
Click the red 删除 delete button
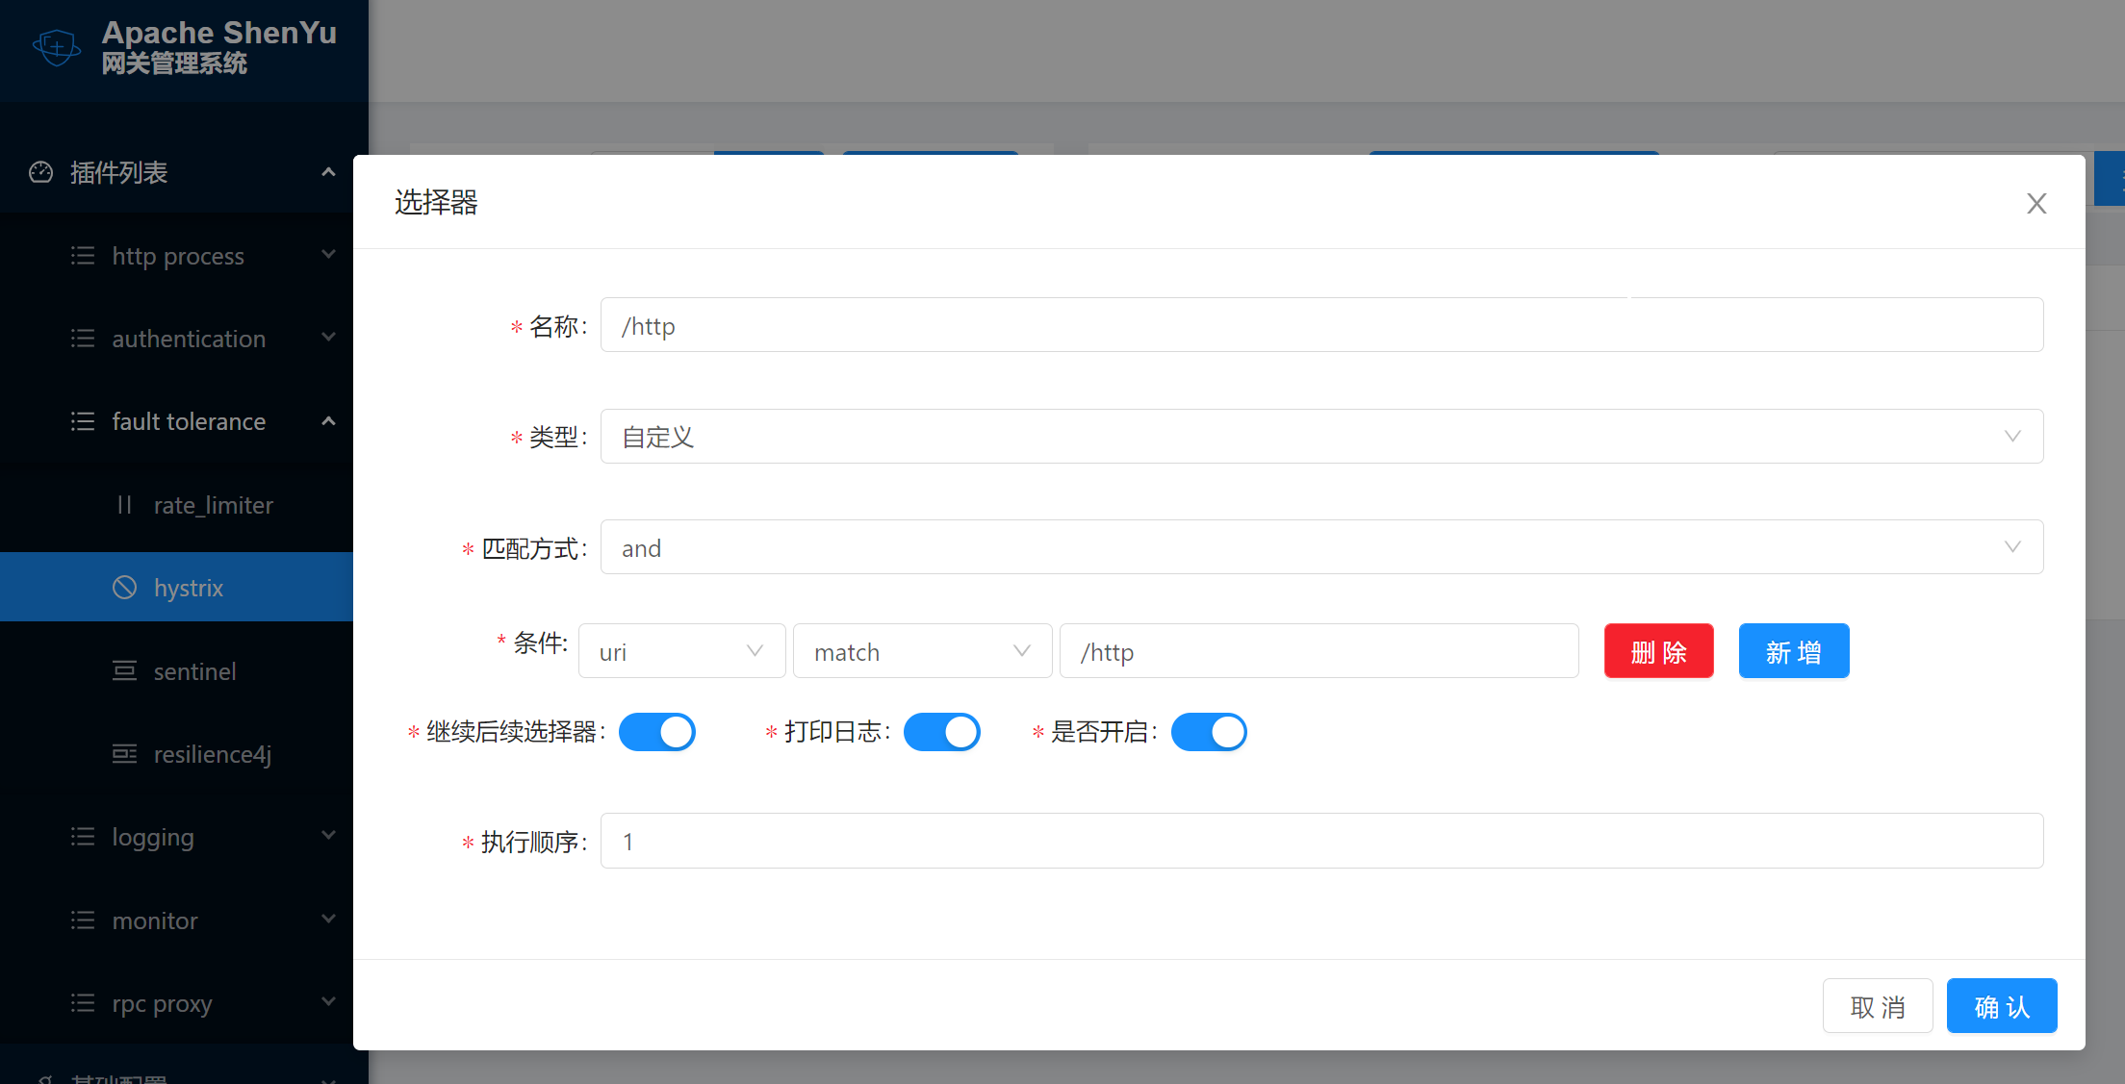[x=1658, y=651]
